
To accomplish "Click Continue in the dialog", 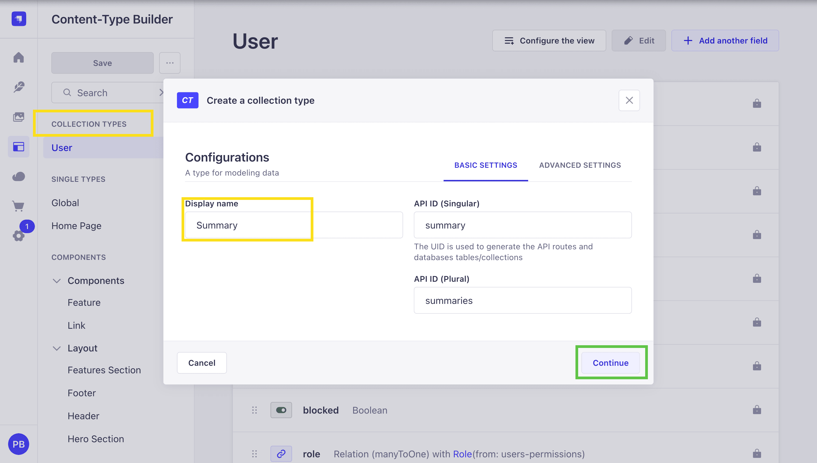I will click(x=611, y=363).
